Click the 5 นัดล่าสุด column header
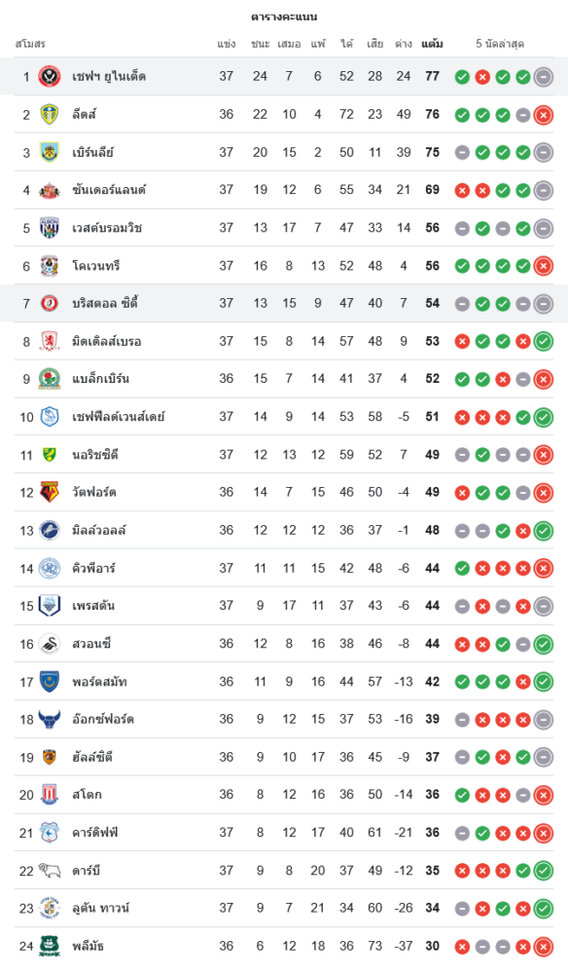 (x=500, y=44)
